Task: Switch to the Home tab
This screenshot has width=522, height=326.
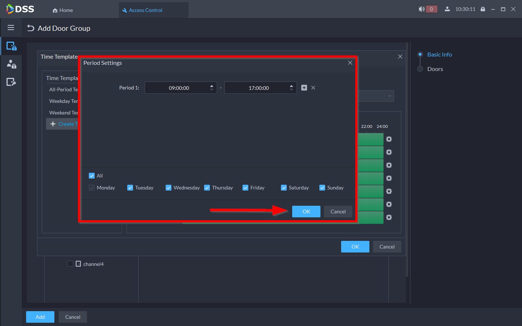Action: 63,10
